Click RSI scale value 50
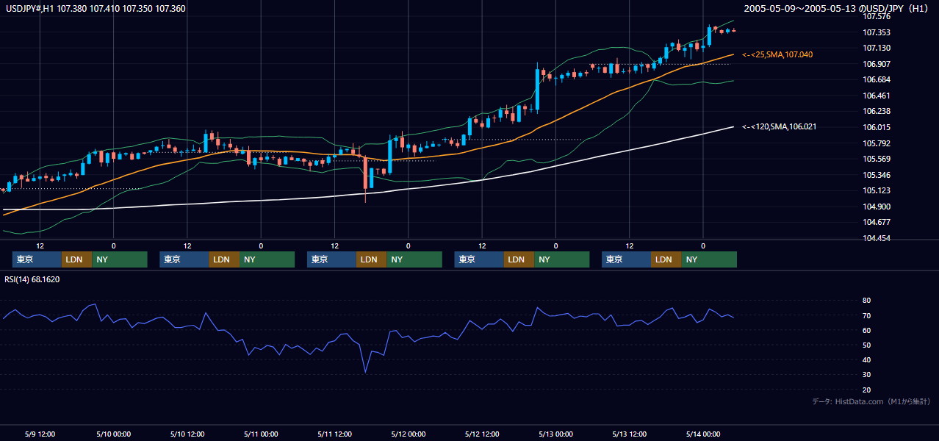The width and height of the screenshot is (939, 441). click(867, 345)
